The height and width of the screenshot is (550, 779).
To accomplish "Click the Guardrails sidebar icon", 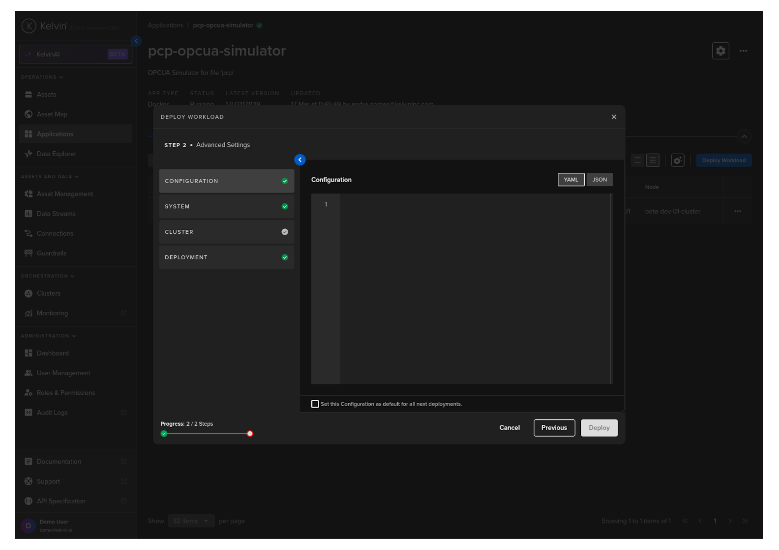I will [x=29, y=253].
